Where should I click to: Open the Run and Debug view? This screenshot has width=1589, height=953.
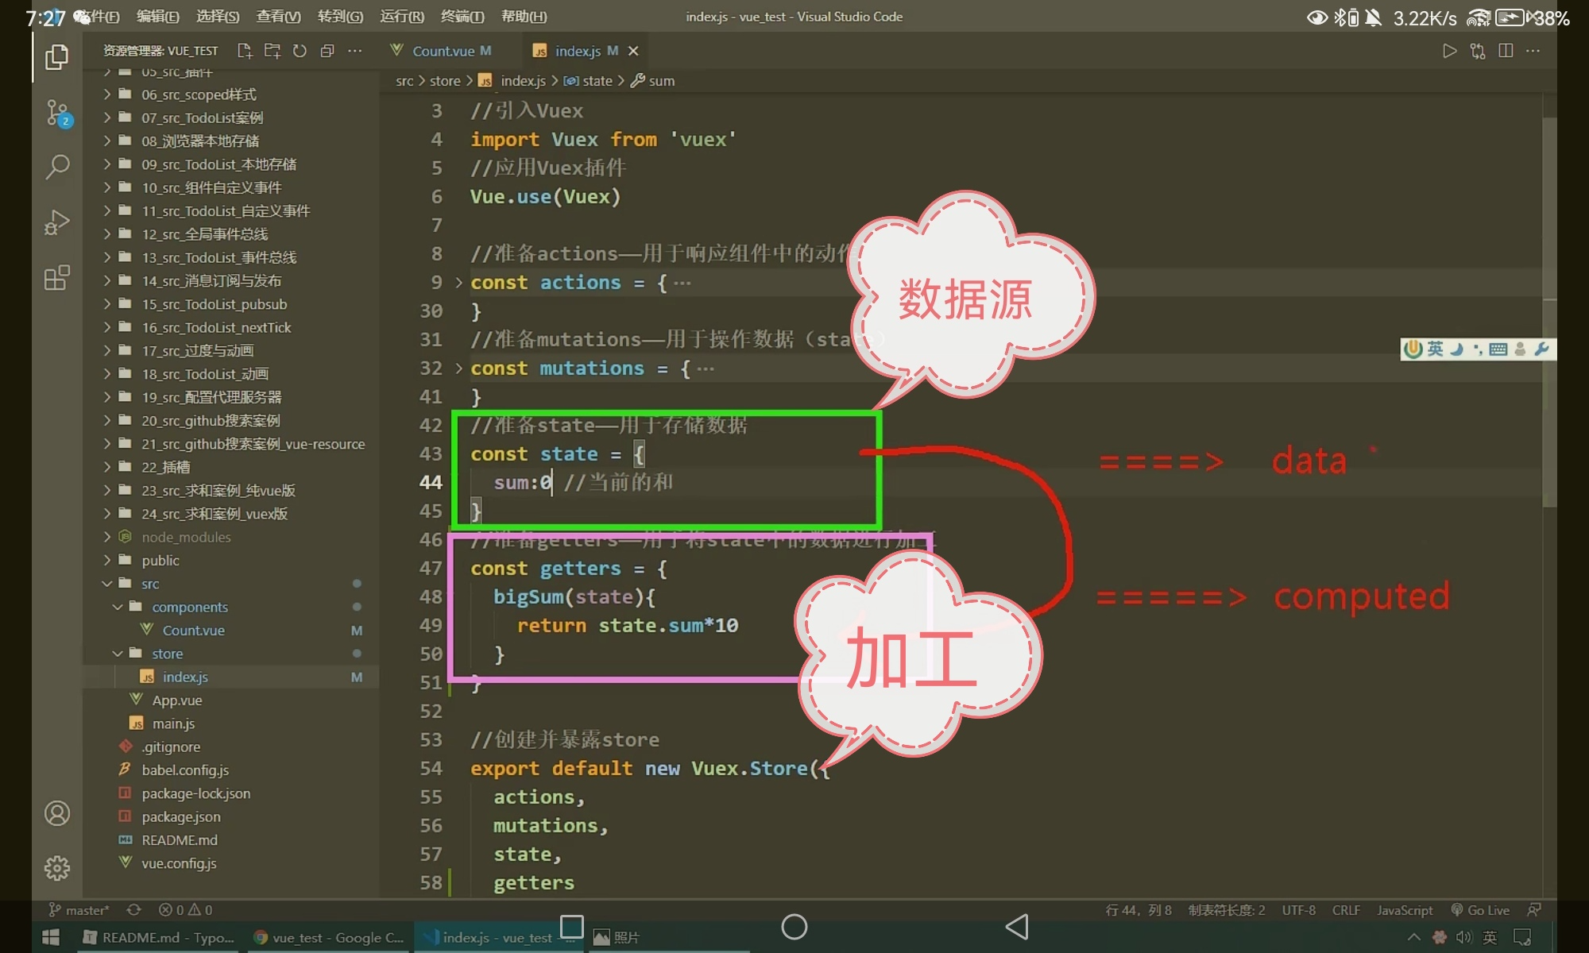[57, 222]
